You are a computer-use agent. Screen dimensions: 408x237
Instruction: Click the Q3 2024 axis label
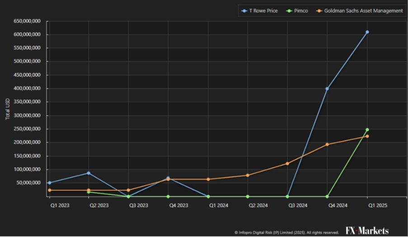pyautogui.click(x=298, y=205)
